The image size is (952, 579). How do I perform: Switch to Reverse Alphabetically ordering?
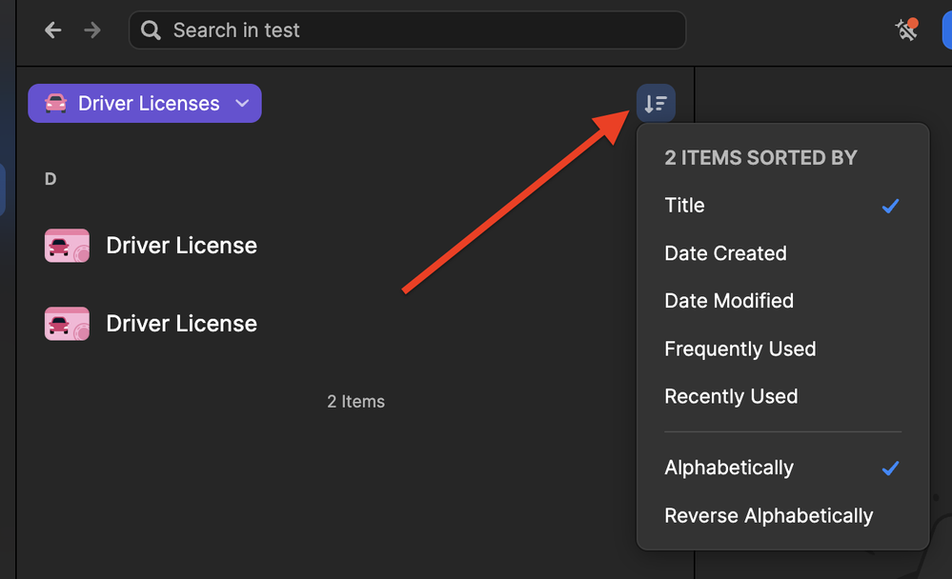pos(768,516)
